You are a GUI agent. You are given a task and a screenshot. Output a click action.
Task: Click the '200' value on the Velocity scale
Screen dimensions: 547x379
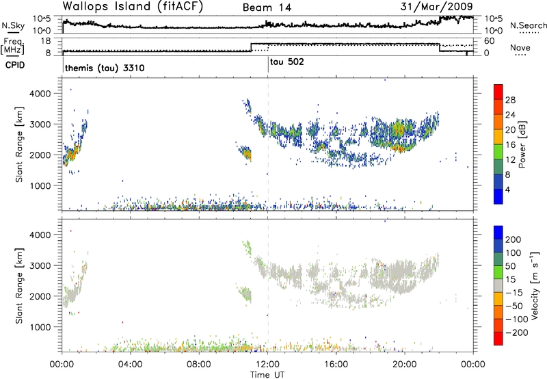point(513,239)
